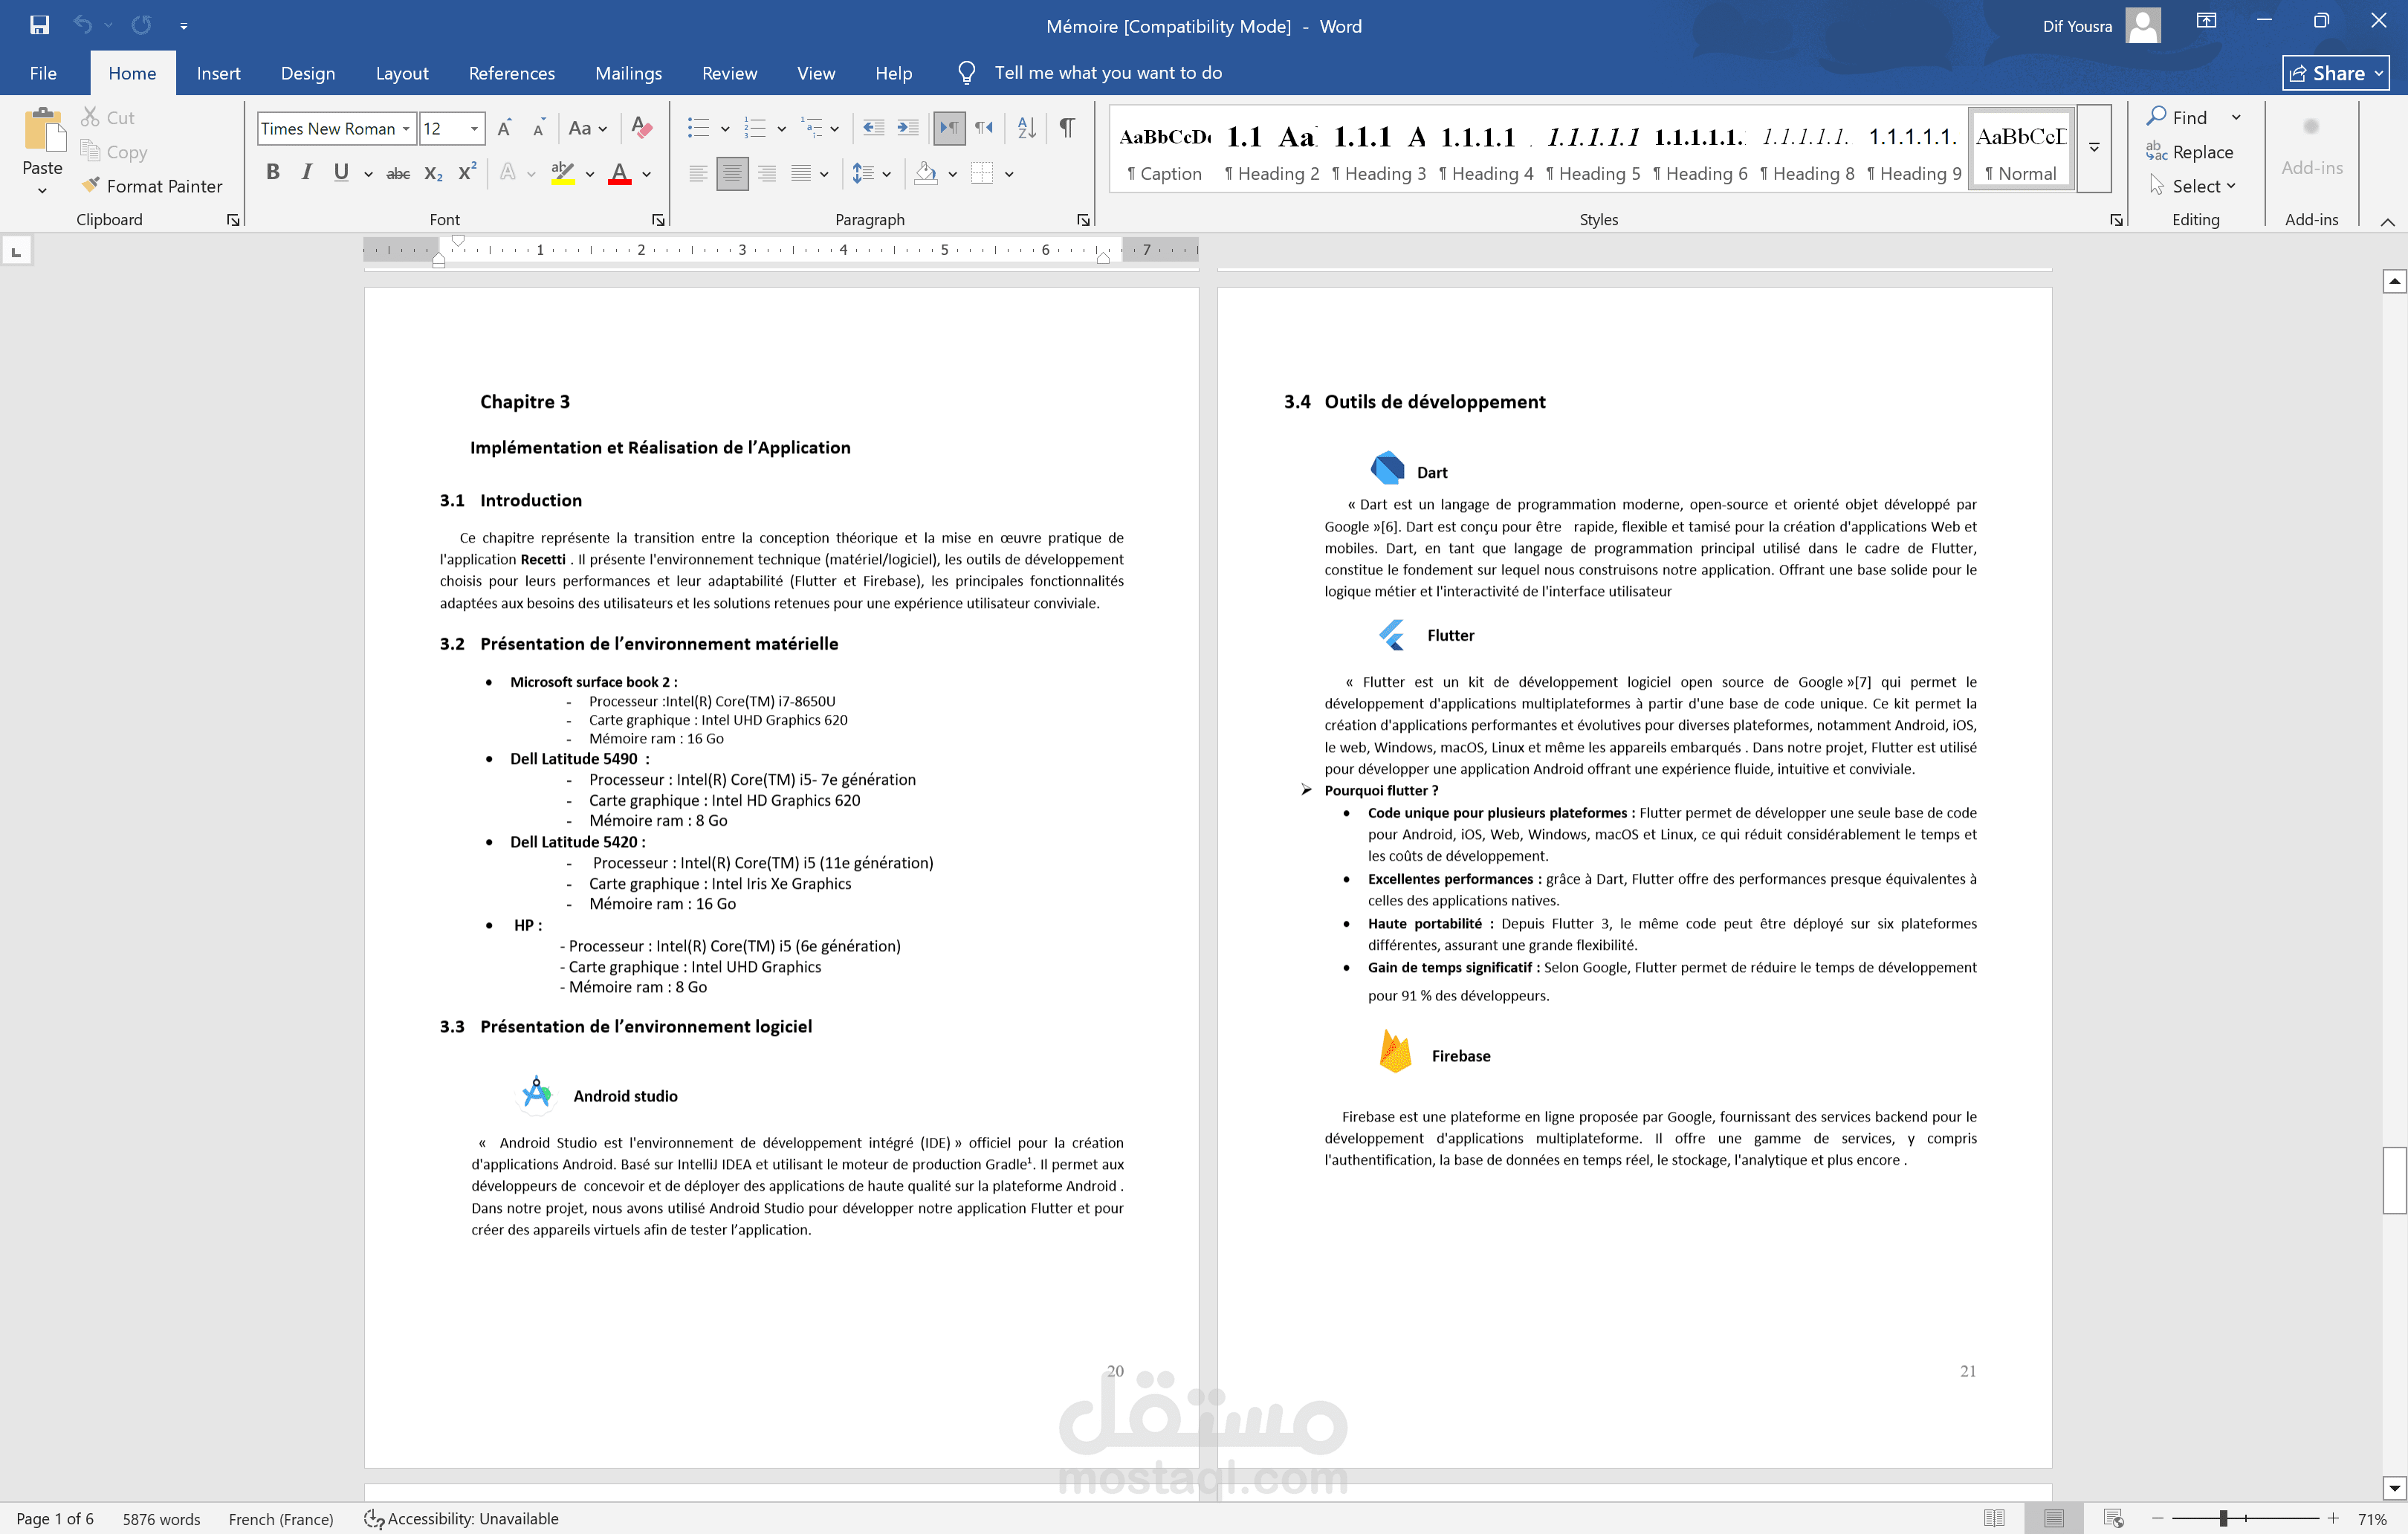Screen dimensions: 2408x1534
Task: Toggle Bold formatting
Action: pyautogui.click(x=272, y=172)
